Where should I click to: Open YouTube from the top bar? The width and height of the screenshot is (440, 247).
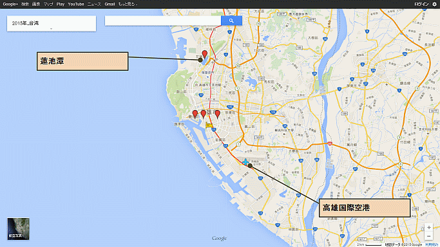(x=76, y=4)
